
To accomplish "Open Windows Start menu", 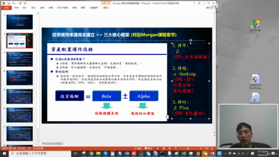I will [x=4, y=153].
